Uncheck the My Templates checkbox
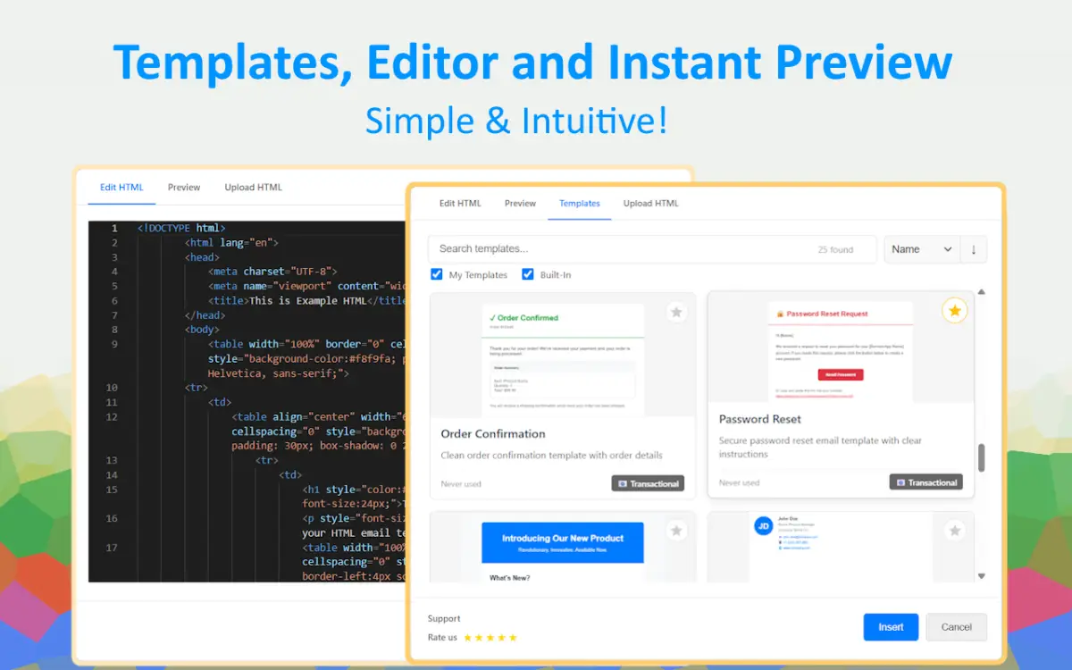 point(437,274)
